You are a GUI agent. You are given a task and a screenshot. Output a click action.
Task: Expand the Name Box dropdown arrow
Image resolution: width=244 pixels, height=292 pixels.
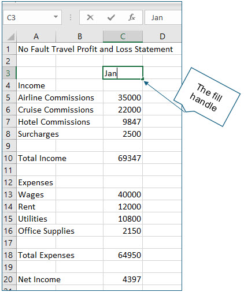[56, 17]
